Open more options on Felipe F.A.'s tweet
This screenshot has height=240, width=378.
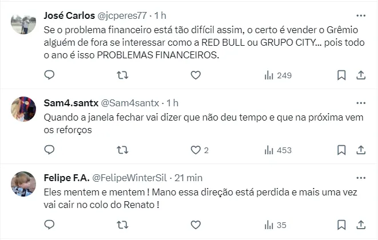coord(361,178)
